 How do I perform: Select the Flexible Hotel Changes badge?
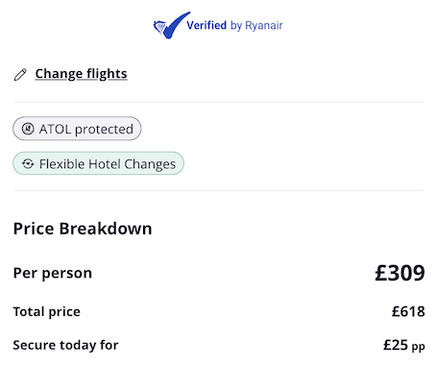point(98,163)
